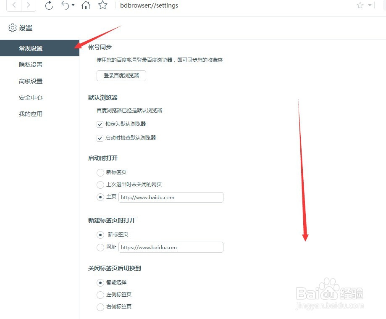Click the settings gear icon beside 设置
This screenshot has height=319, width=386.
click(x=12, y=28)
